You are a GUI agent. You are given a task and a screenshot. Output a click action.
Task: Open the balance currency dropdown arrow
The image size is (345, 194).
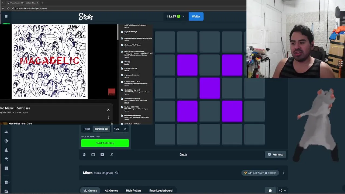point(183,16)
